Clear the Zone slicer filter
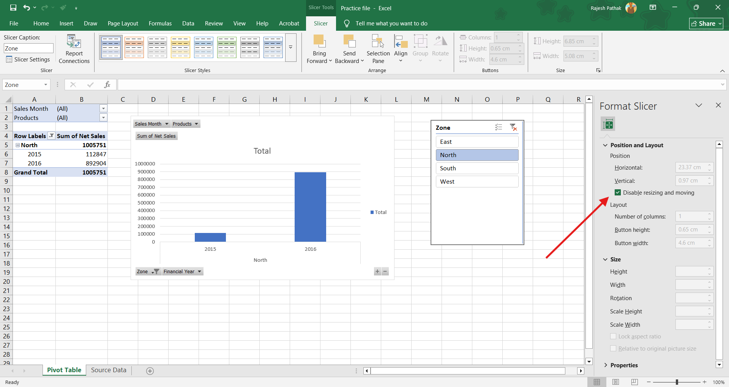Screen dimensions: 729x387 click(513, 127)
